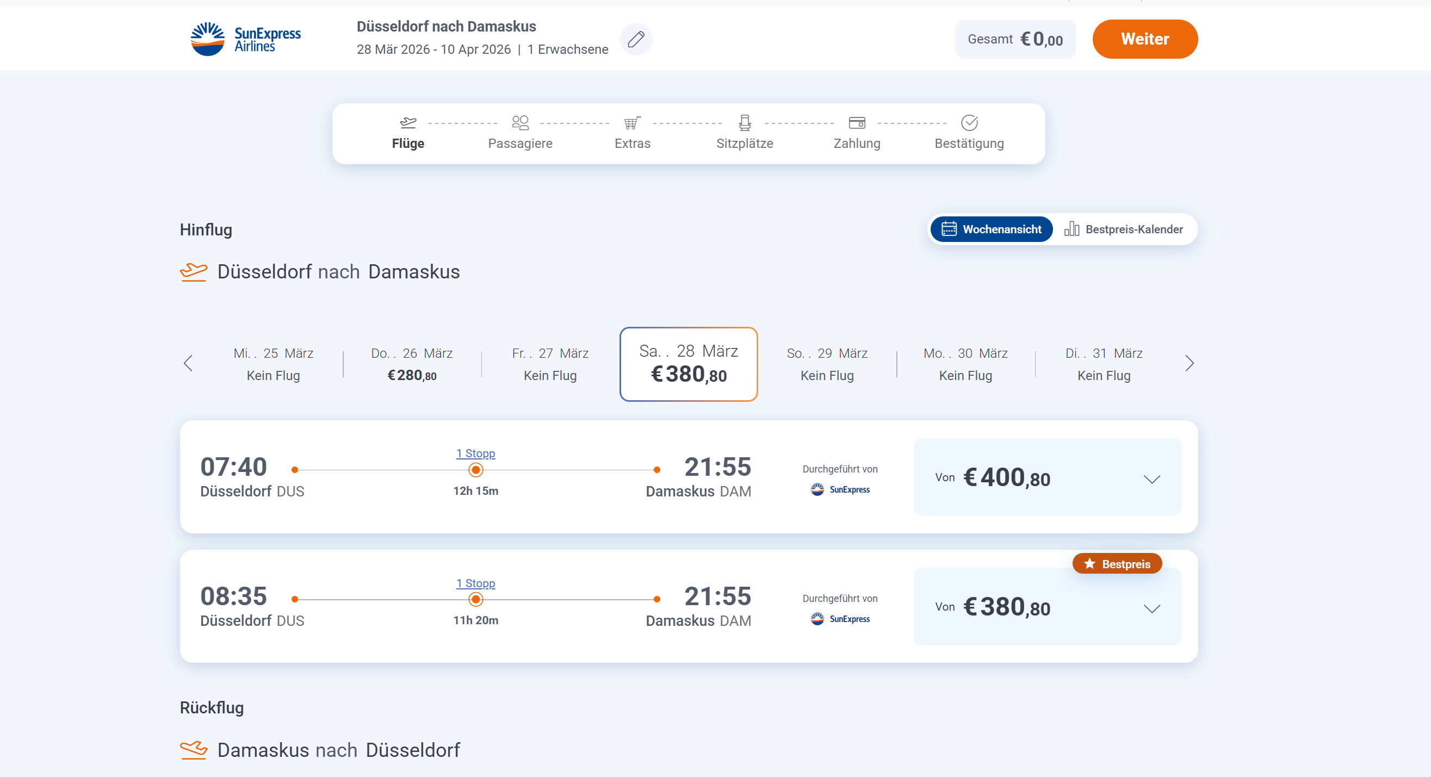Click the pencil edit search icon
This screenshot has height=777, width=1431.
635,39
